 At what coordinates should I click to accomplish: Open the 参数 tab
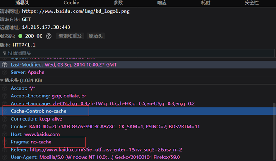point(118,3)
